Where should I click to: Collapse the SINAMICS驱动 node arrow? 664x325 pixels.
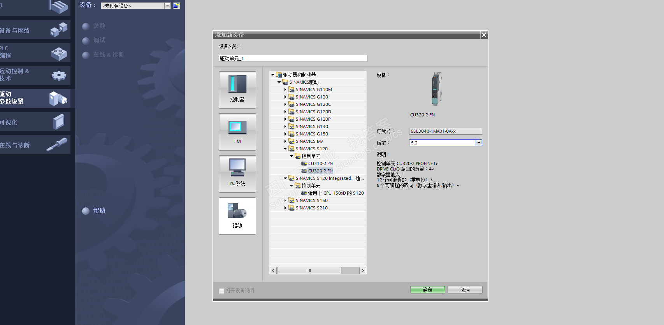(279, 82)
